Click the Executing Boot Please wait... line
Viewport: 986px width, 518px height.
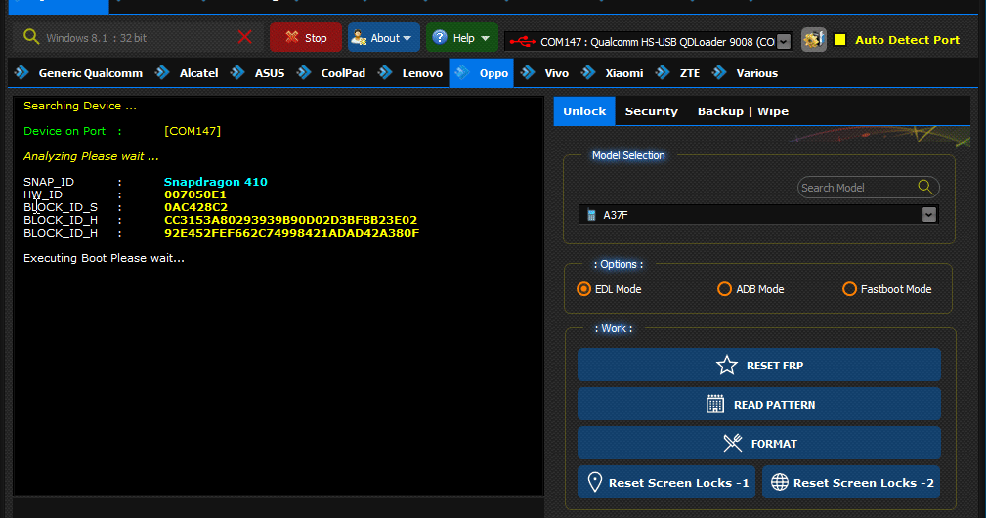pyautogui.click(x=104, y=258)
